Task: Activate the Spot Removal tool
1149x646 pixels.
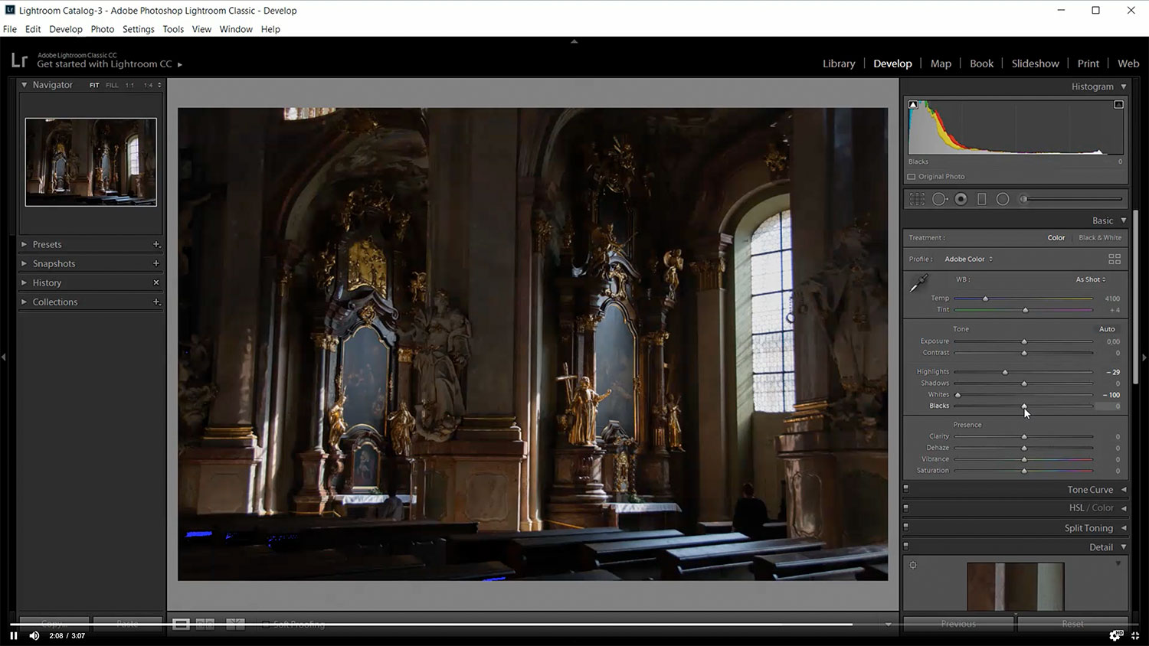Action: click(939, 199)
